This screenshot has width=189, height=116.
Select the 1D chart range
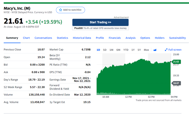(98, 50)
